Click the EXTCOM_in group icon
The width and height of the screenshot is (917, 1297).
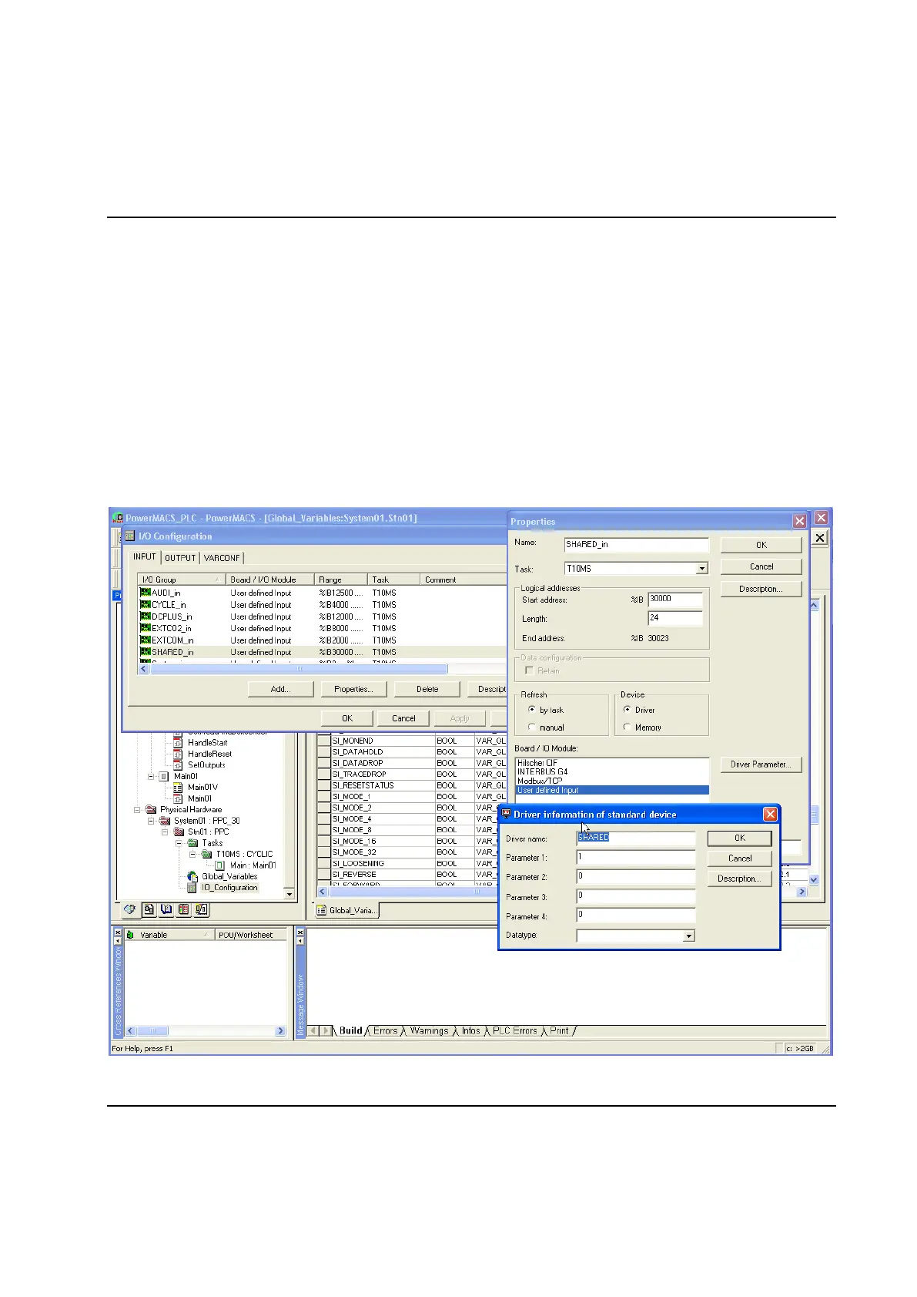click(x=145, y=640)
